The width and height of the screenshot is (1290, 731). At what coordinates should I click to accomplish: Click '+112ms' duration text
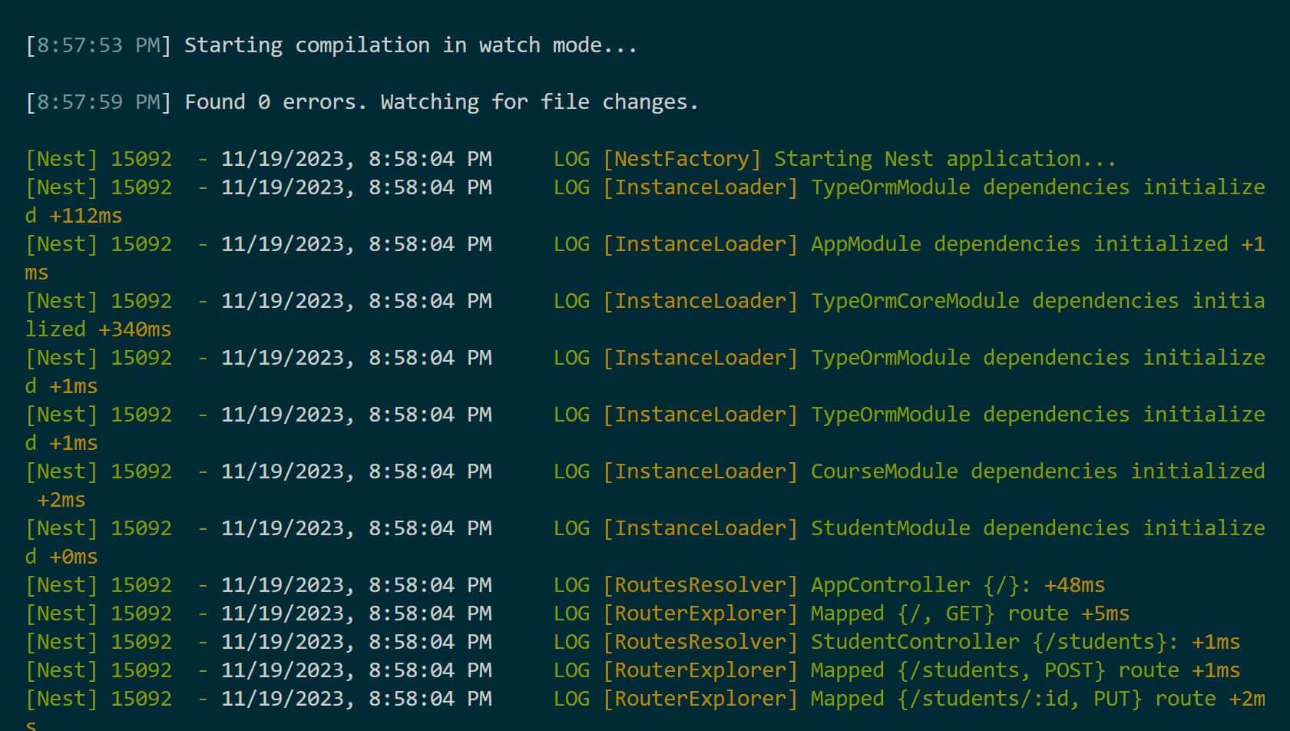(x=86, y=216)
